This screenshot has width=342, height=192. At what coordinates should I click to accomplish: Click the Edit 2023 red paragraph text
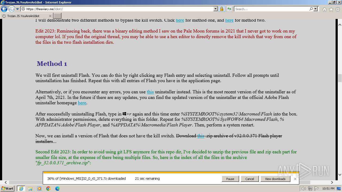pyautogui.click(x=166, y=37)
